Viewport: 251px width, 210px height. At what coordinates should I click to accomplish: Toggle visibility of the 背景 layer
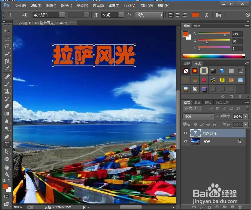pos(186,141)
